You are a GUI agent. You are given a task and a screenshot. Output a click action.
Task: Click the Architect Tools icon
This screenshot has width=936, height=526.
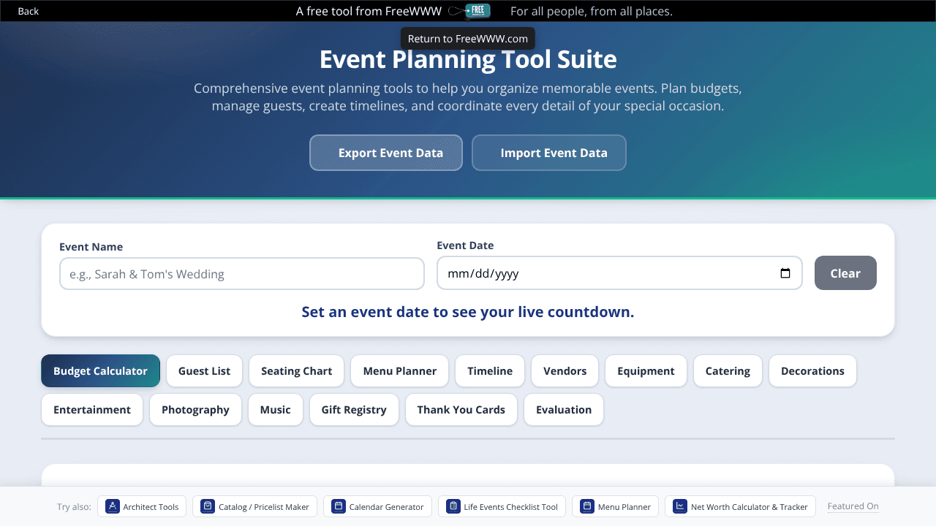coord(113,506)
